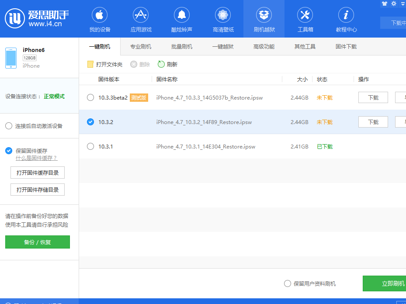Open 下载中心 button at top right

pyautogui.click(x=393, y=23)
